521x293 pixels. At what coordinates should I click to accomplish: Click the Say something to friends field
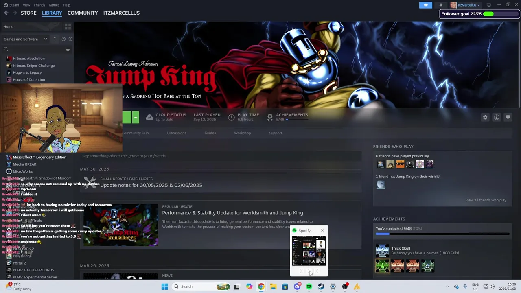tap(221, 156)
